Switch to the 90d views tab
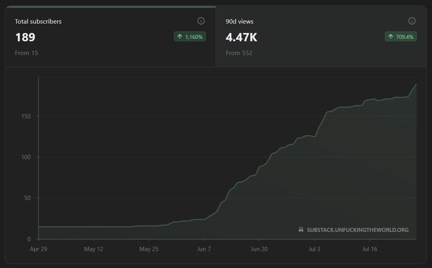This screenshot has height=268, width=432. (321, 37)
